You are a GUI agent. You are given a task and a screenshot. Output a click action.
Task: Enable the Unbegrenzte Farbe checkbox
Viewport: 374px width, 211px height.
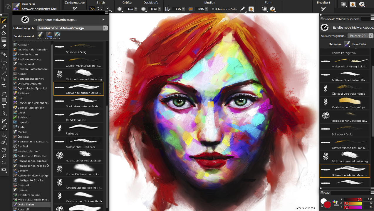pos(213,9)
